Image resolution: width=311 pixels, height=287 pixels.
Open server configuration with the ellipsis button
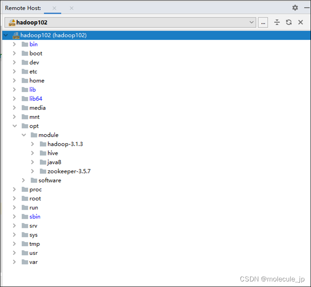[263, 22]
